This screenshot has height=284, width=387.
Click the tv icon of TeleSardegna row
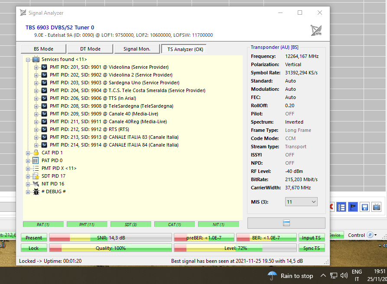click(44, 106)
